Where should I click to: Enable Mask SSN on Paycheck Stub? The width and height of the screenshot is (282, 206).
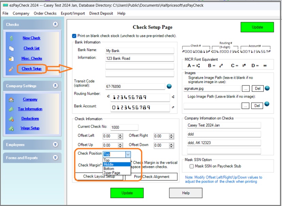tap(191, 166)
